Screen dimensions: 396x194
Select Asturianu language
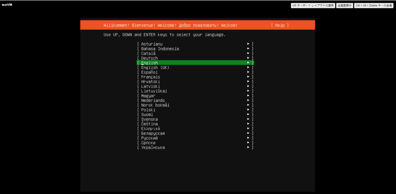point(195,44)
